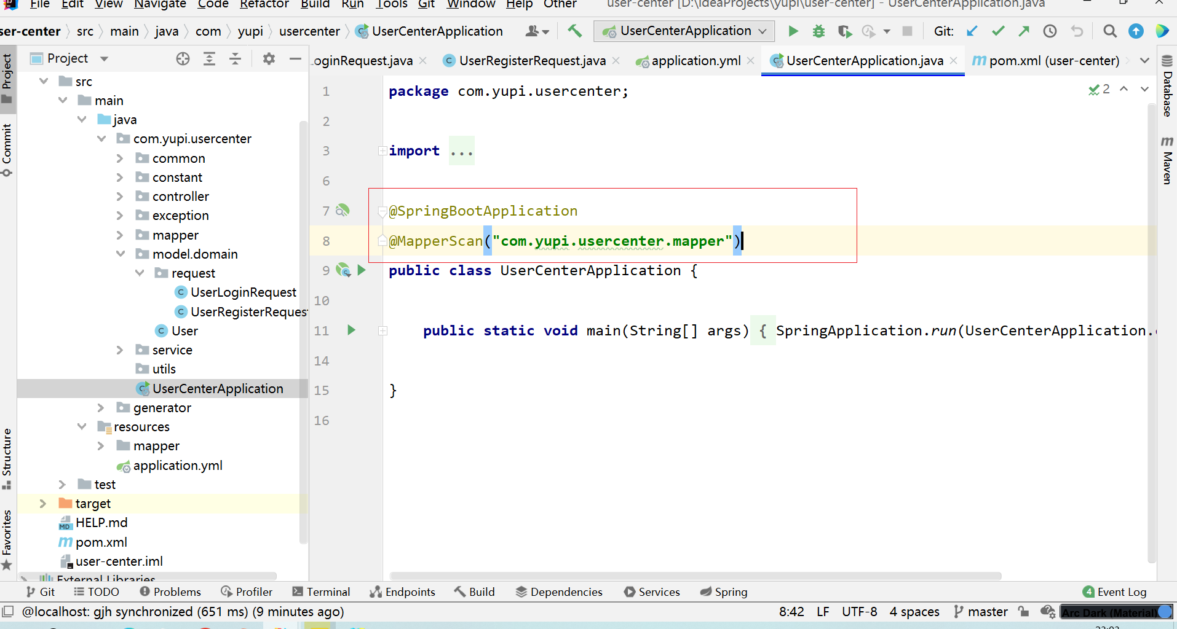Open the Endpoints tool window
The width and height of the screenshot is (1177, 629).
pos(402,592)
